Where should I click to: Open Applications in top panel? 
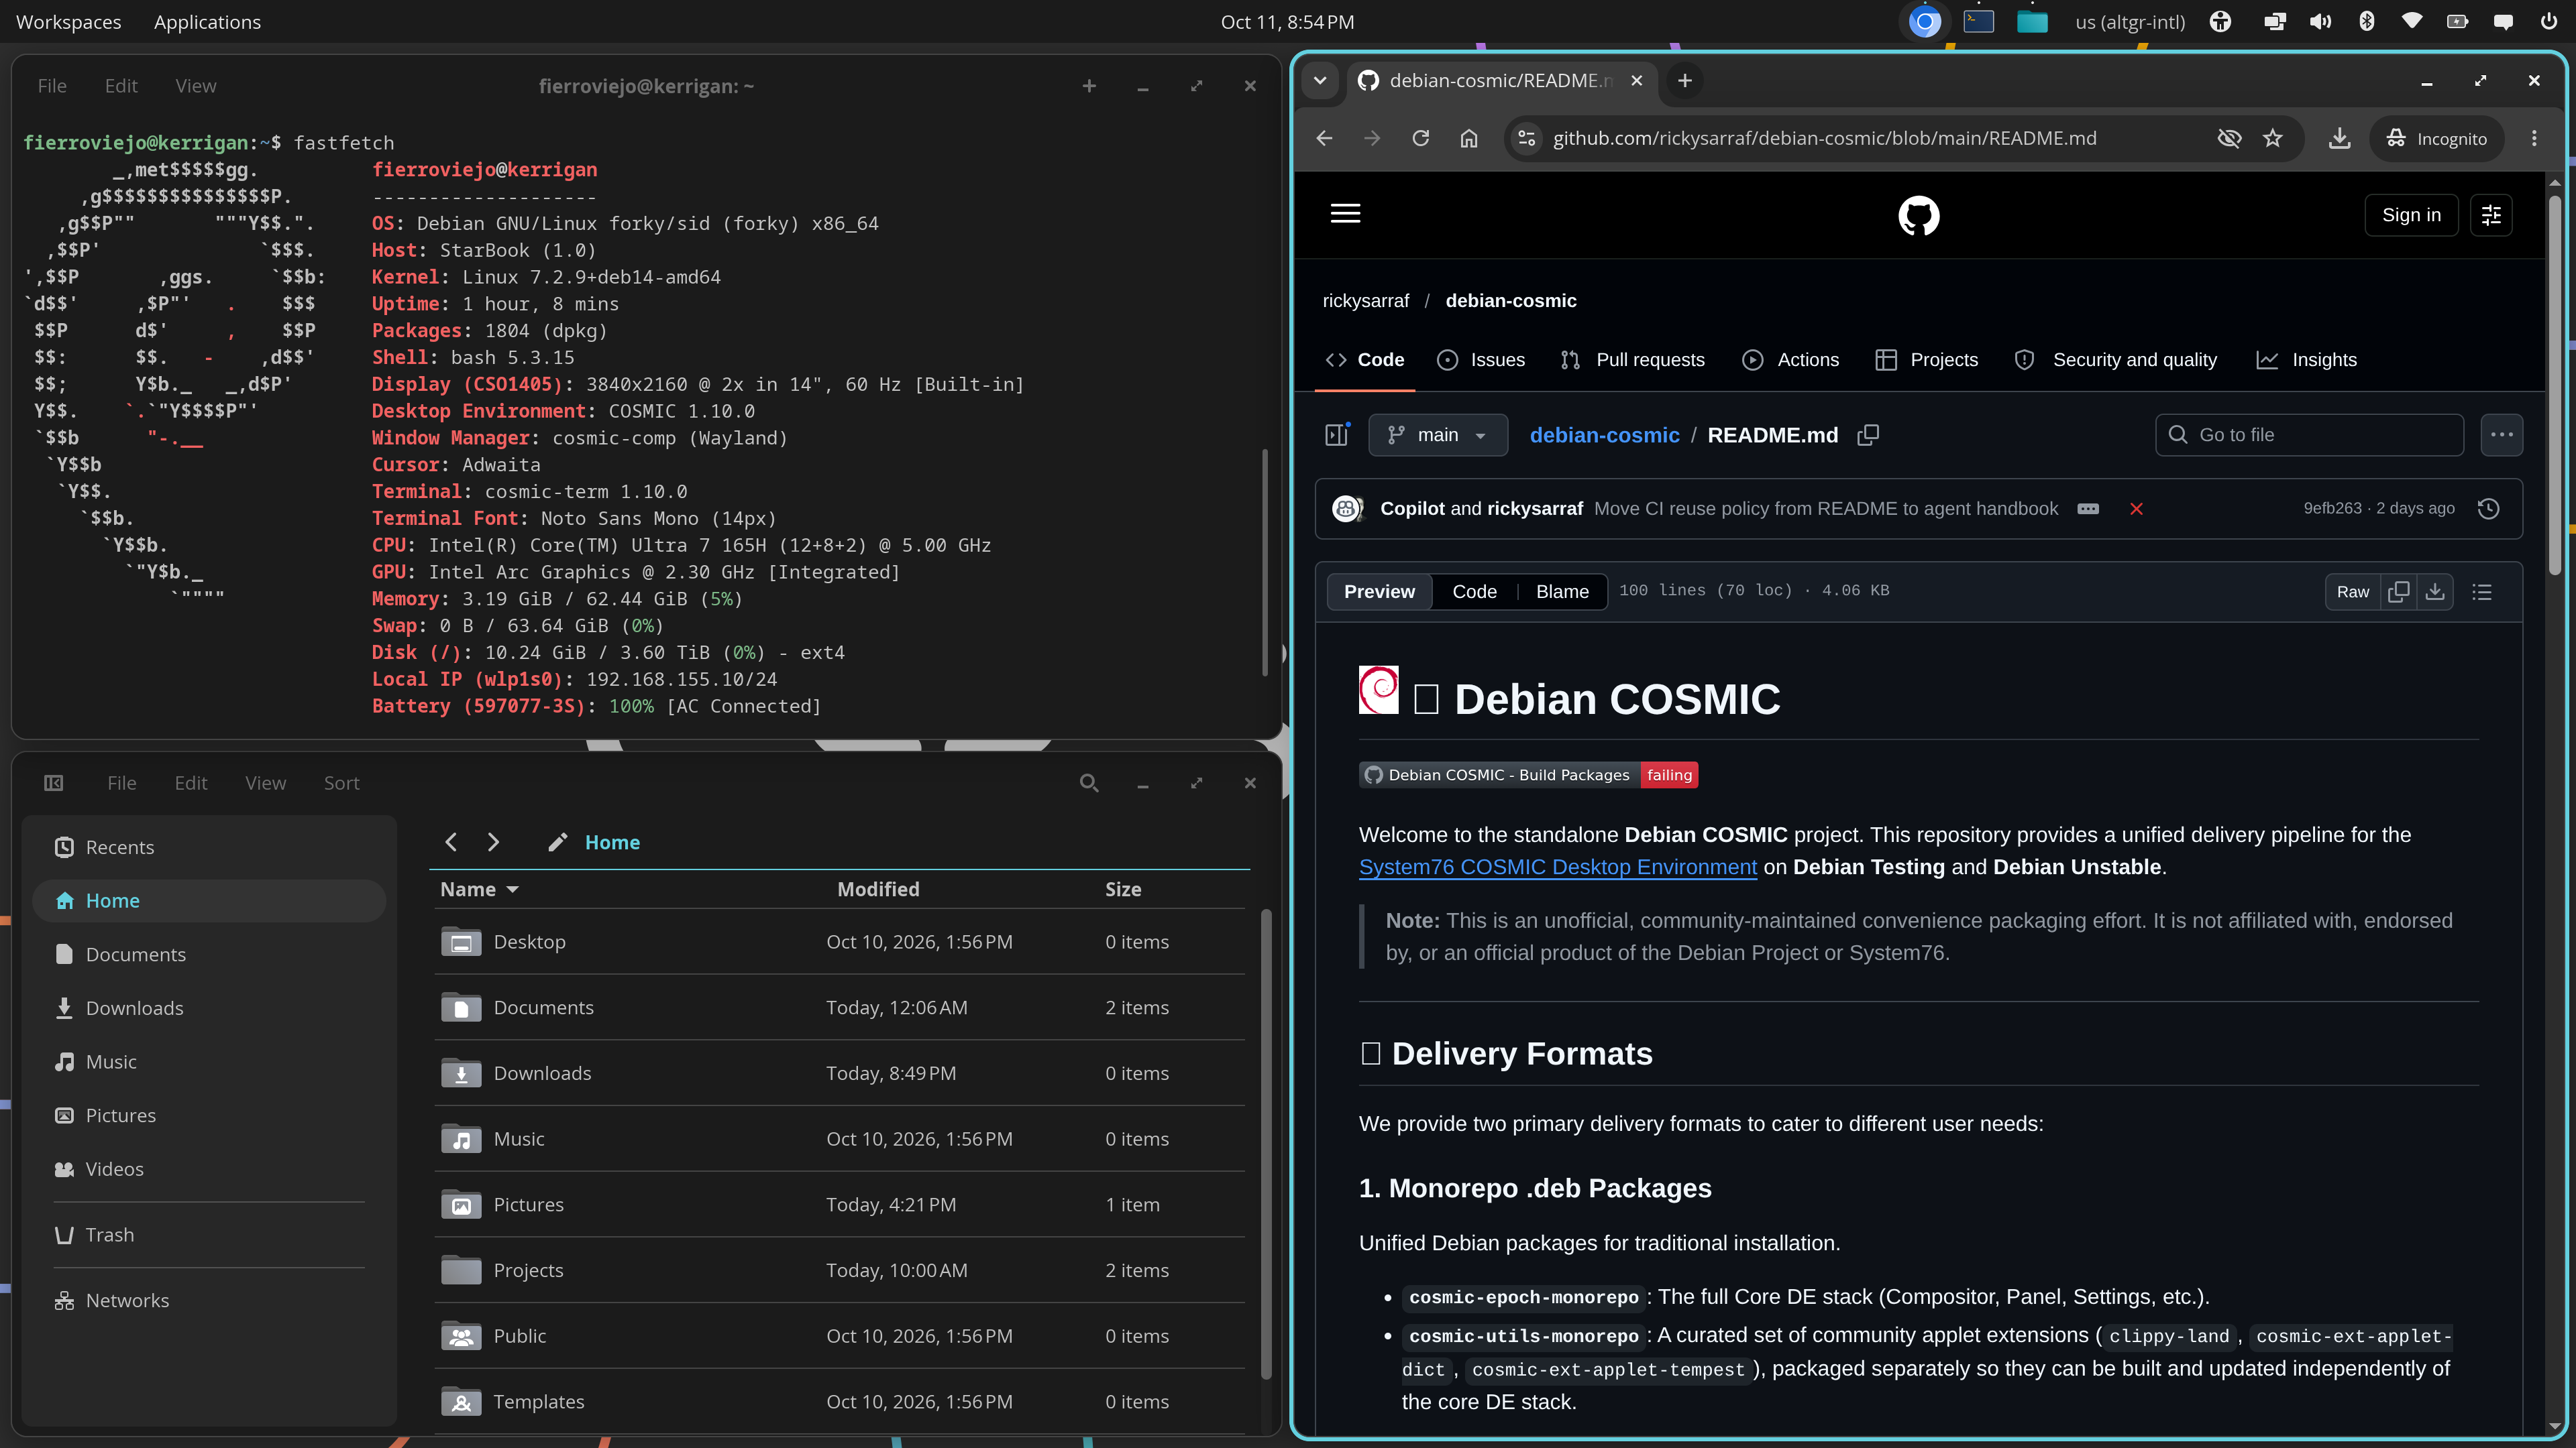(207, 22)
